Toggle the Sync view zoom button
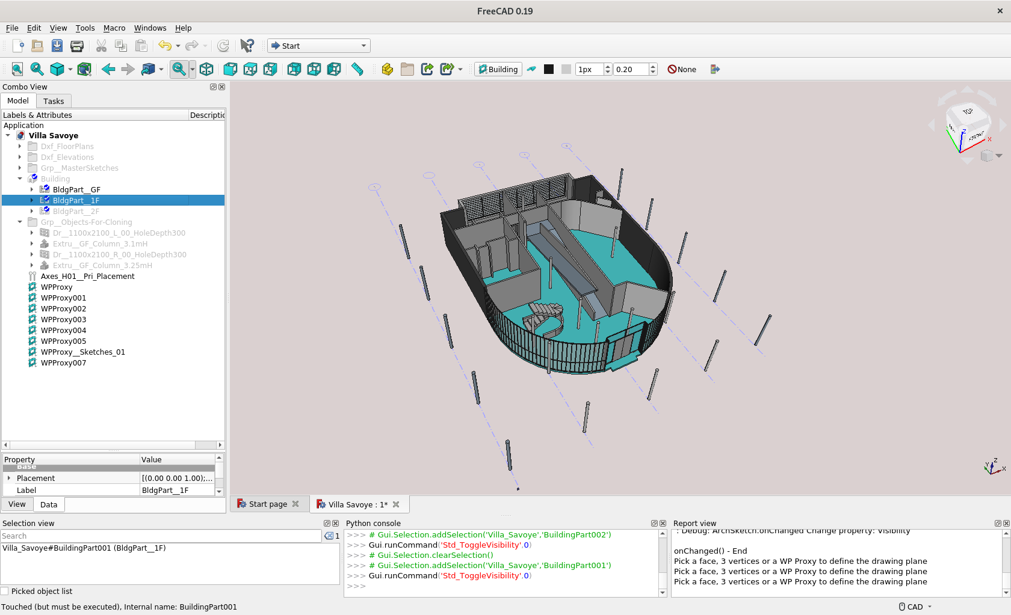This screenshot has width=1011, height=615. coord(179,69)
